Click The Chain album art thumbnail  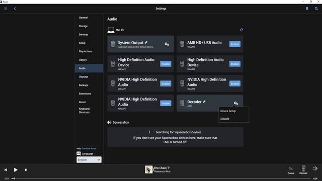click(149, 169)
